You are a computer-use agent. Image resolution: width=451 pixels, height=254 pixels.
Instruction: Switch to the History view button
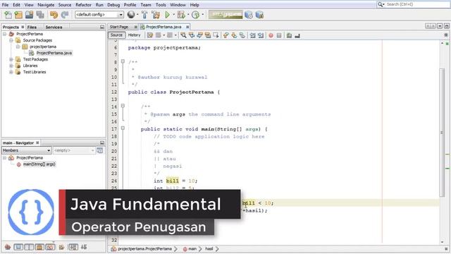pyautogui.click(x=135, y=35)
